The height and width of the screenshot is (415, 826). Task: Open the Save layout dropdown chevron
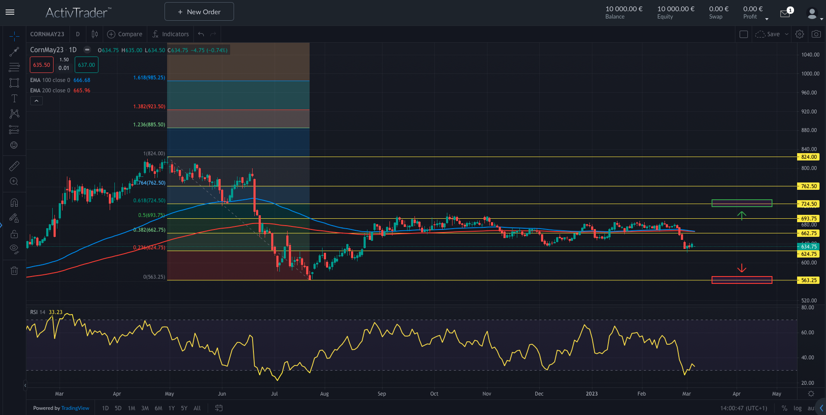tap(787, 34)
